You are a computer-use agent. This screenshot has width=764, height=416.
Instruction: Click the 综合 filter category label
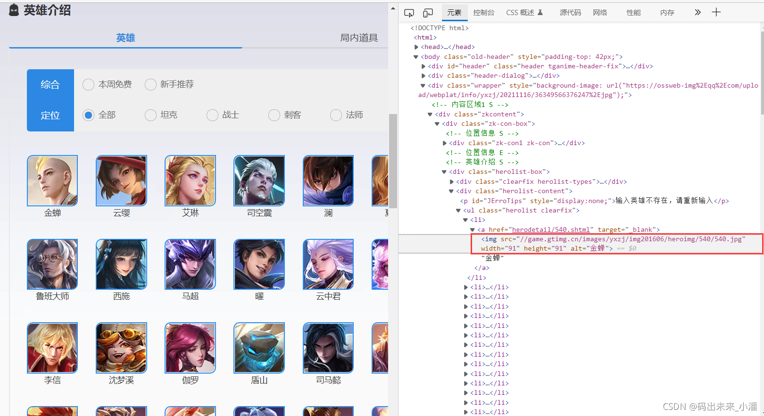pyautogui.click(x=50, y=85)
